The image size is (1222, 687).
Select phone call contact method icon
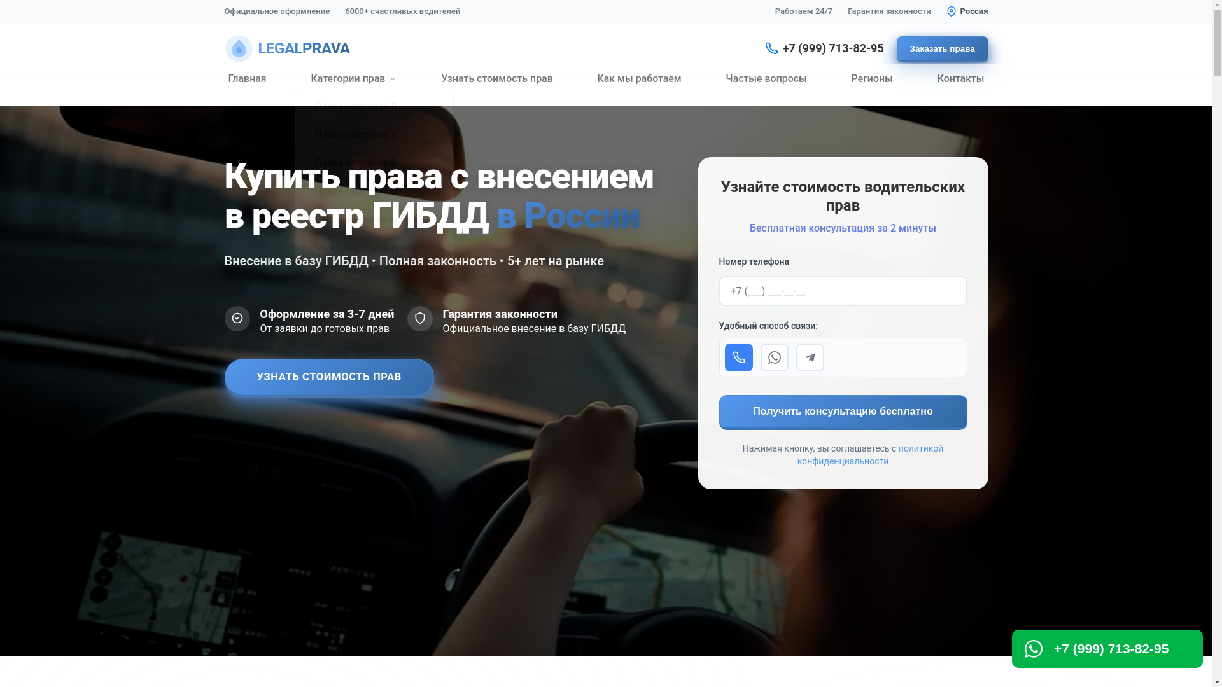(x=738, y=357)
